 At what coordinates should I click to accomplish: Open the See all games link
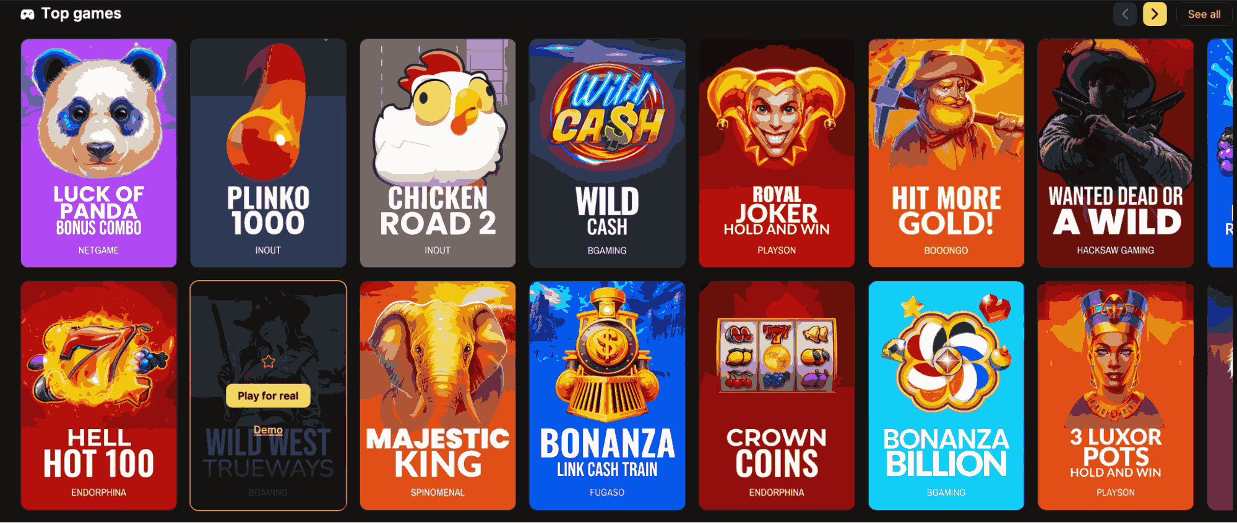[x=1204, y=14]
